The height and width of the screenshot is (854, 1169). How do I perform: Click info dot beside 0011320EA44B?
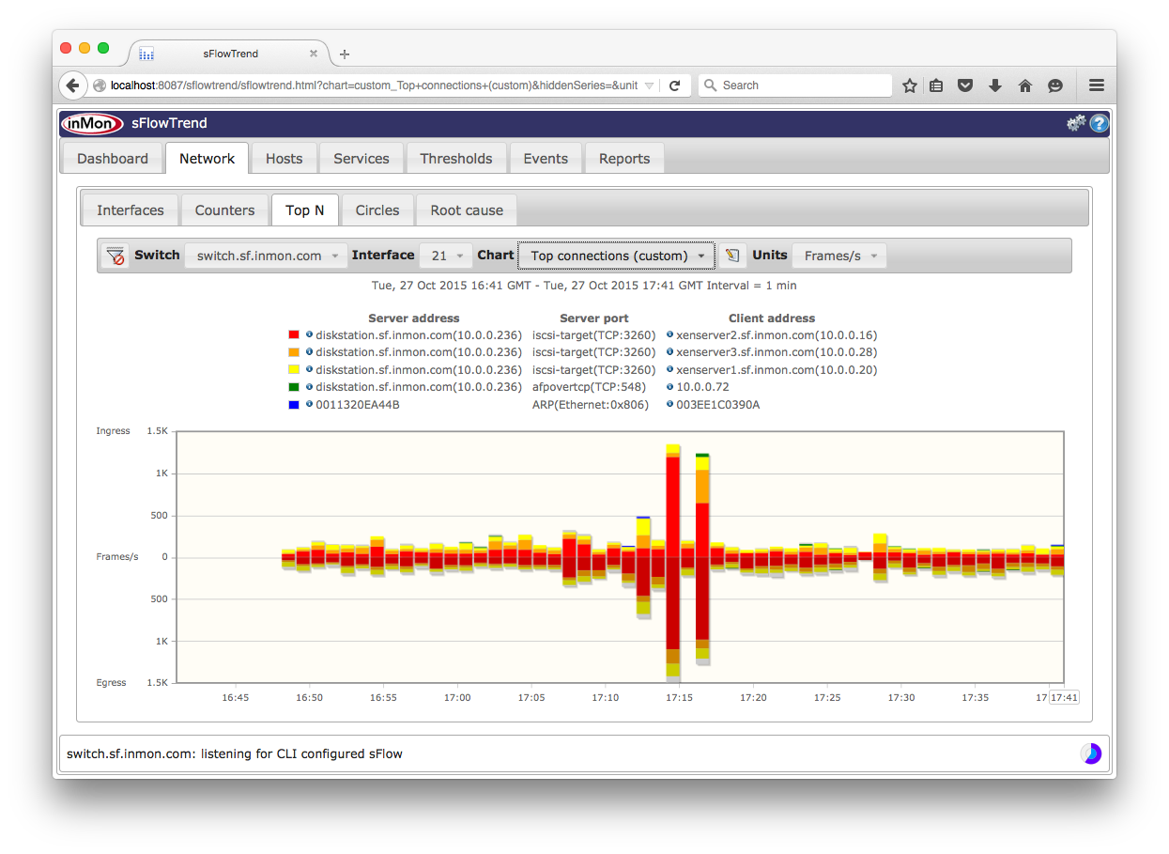pyautogui.click(x=309, y=404)
